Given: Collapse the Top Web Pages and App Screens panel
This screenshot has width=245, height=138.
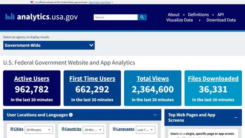Looking at the screenshot, I should point(236,117).
